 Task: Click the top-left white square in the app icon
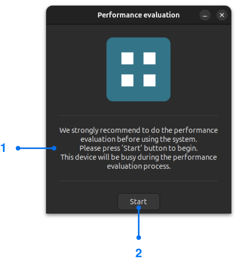coord(127,58)
